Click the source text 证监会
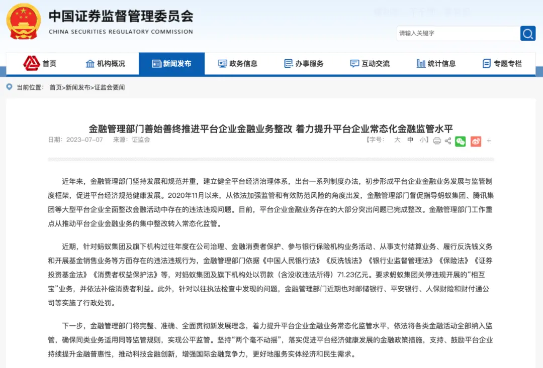The height and width of the screenshot is (368, 543). (x=141, y=140)
